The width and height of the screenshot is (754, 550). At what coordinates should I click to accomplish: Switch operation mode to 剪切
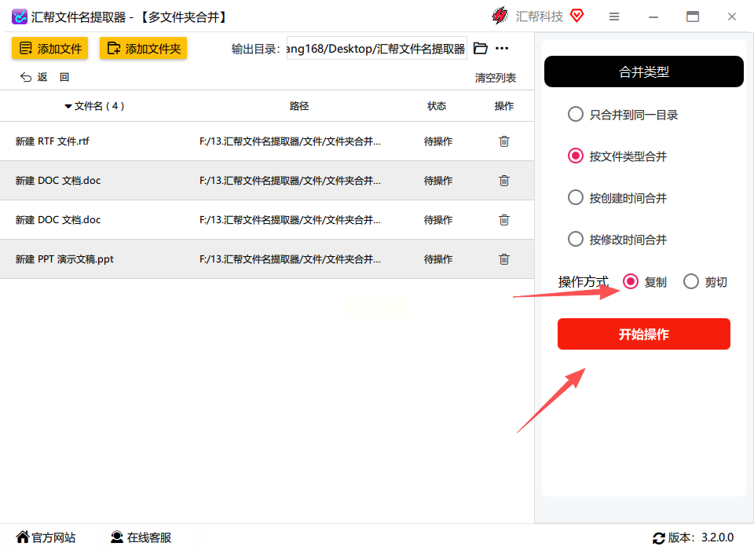691,281
